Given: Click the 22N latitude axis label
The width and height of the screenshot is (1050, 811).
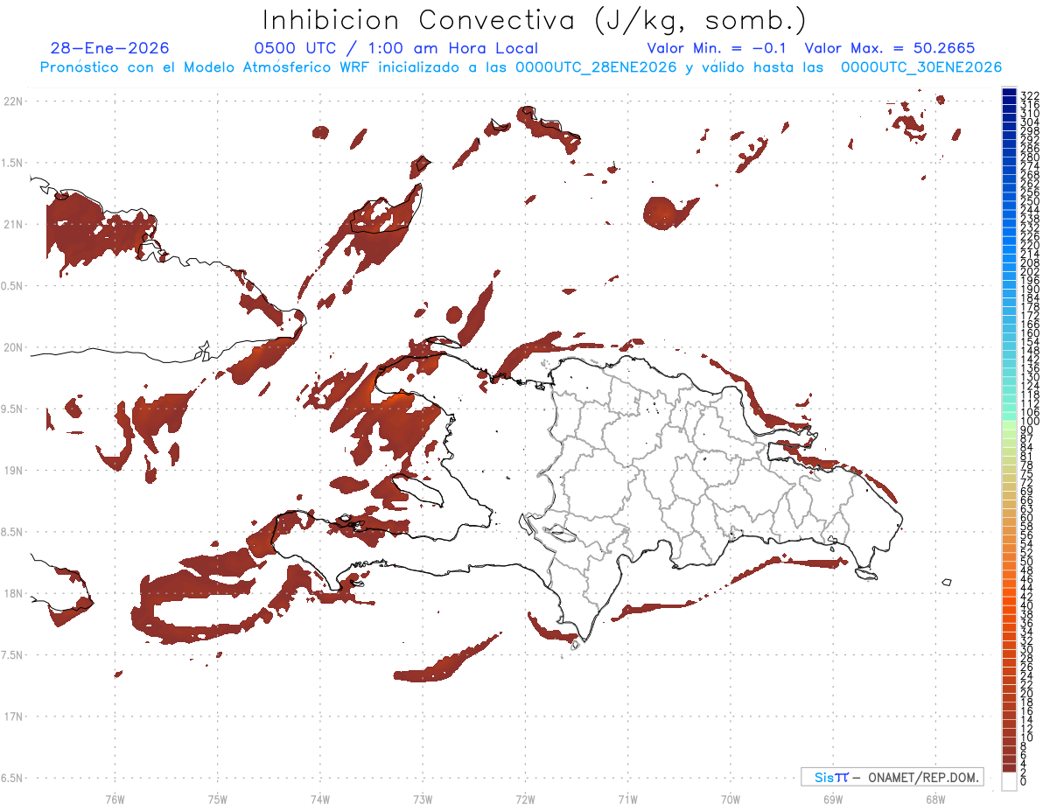Looking at the screenshot, I should [x=13, y=101].
